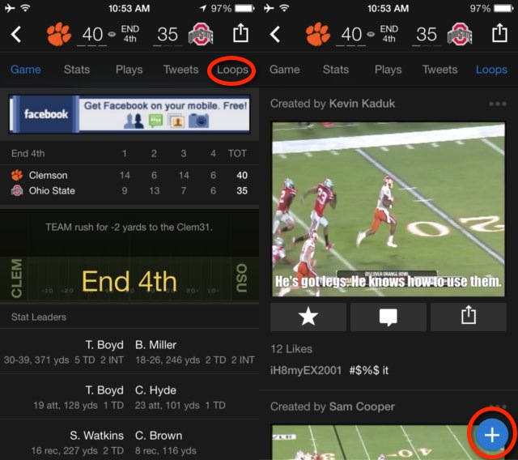Tap the back arrow on left screen
Image resolution: width=518 pixels, height=460 pixels.
tap(16, 34)
